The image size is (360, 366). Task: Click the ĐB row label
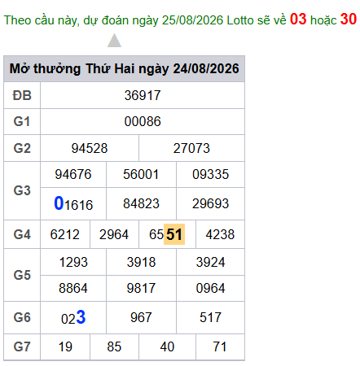coord(22,95)
